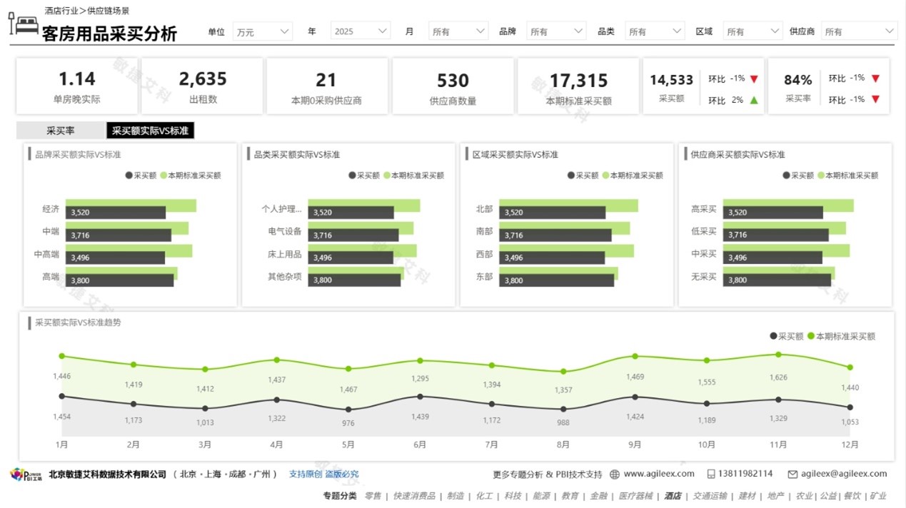Click the top red down arrow in 采买率 card
Image resolution: width=906 pixels, height=508 pixels.
pos(875,78)
